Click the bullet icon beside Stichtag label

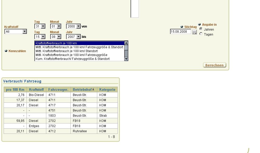point(182,26)
